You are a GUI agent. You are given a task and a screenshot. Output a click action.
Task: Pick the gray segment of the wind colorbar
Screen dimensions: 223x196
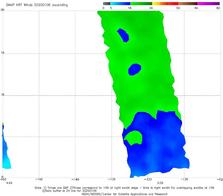(107, 4)
